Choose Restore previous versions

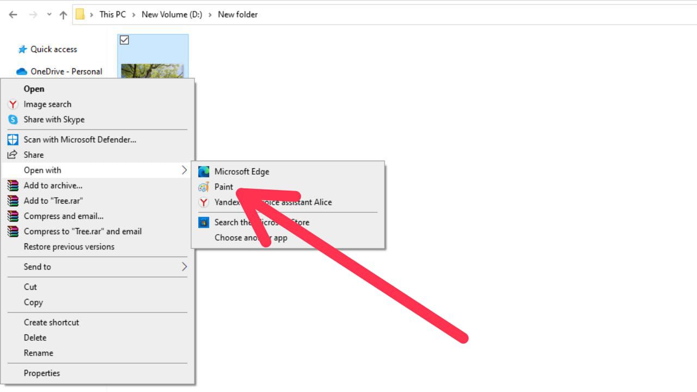point(98,246)
